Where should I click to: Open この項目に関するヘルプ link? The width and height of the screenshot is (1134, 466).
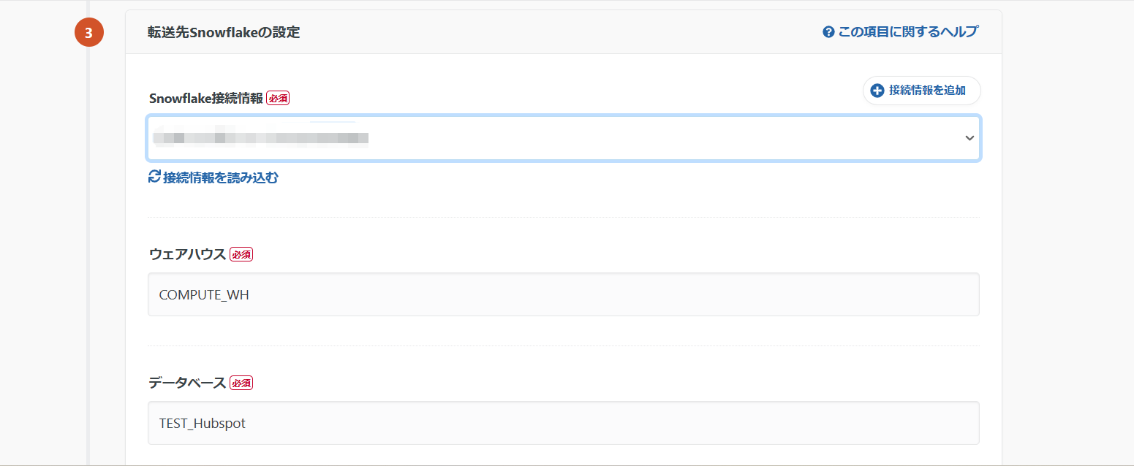[907, 32]
